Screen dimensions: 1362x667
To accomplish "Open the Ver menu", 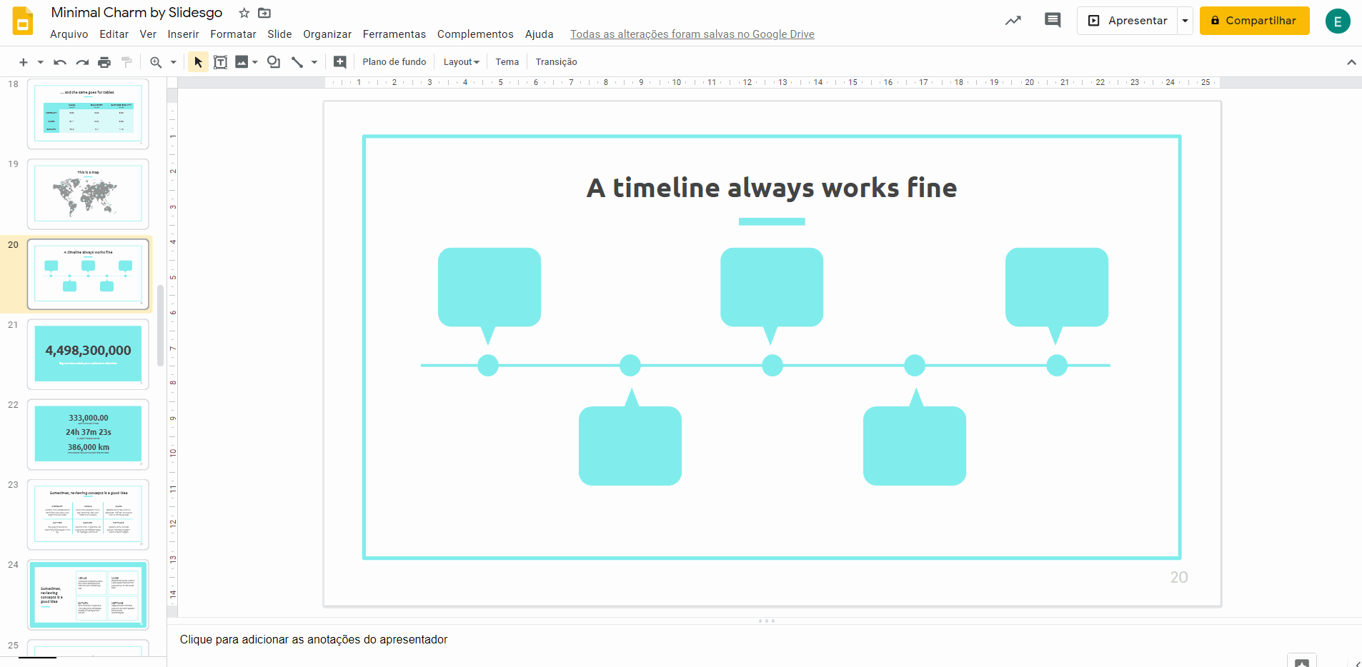I will click(148, 34).
